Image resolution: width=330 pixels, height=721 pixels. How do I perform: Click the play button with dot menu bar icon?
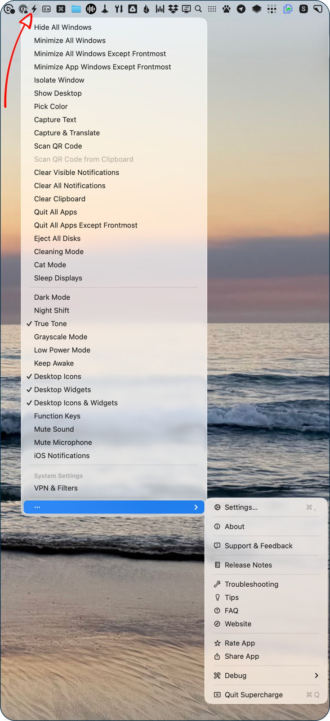[x=9, y=9]
